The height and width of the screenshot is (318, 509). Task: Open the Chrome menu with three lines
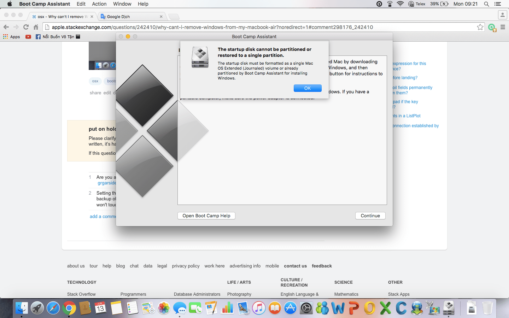(503, 27)
